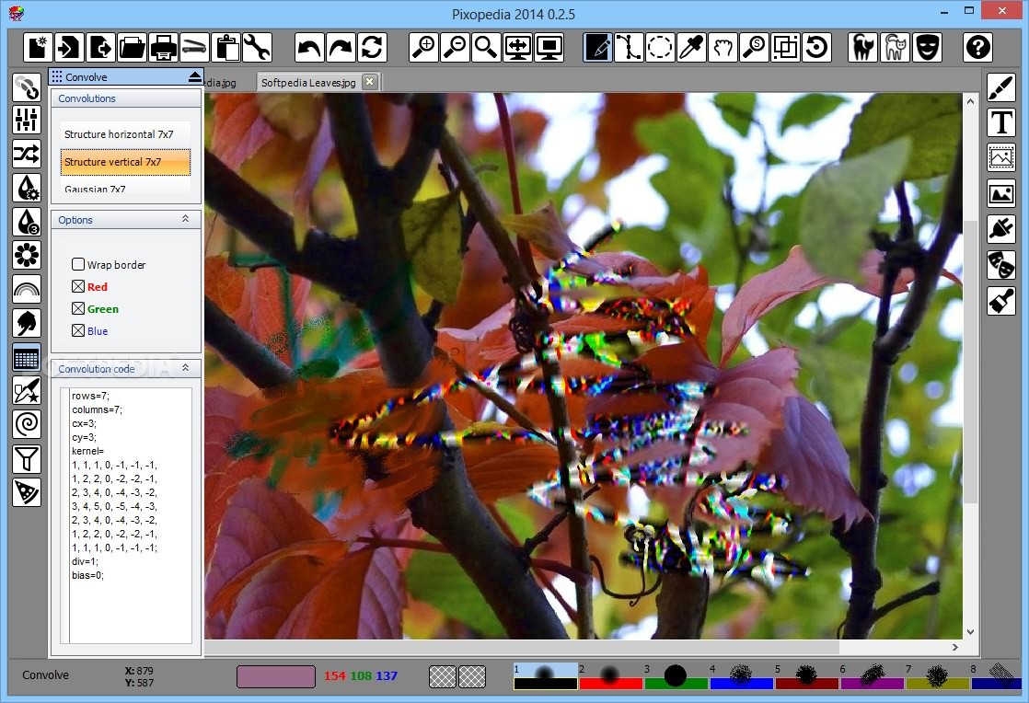The height and width of the screenshot is (703, 1029).
Task: Acquire image from scanner
Action: pyautogui.click(x=195, y=47)
